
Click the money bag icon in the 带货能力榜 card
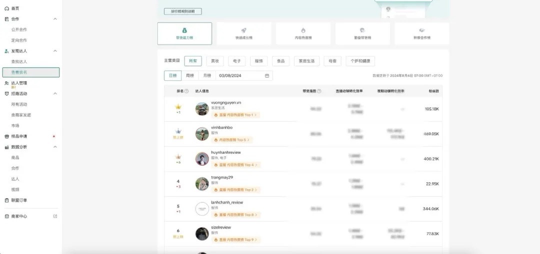(x=184, y=30)
